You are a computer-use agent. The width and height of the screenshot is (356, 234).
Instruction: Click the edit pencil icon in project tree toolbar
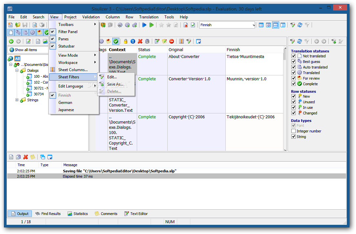click(x=28, y=41)
